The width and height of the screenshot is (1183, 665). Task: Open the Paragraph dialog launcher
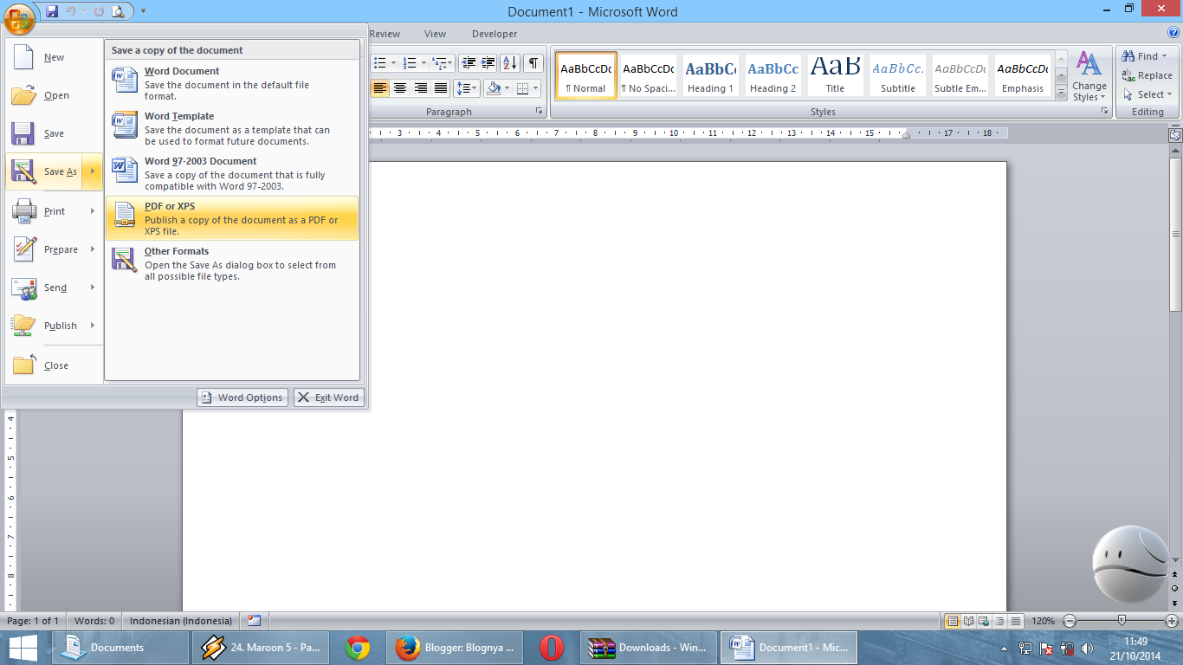[x=540, y=112]
